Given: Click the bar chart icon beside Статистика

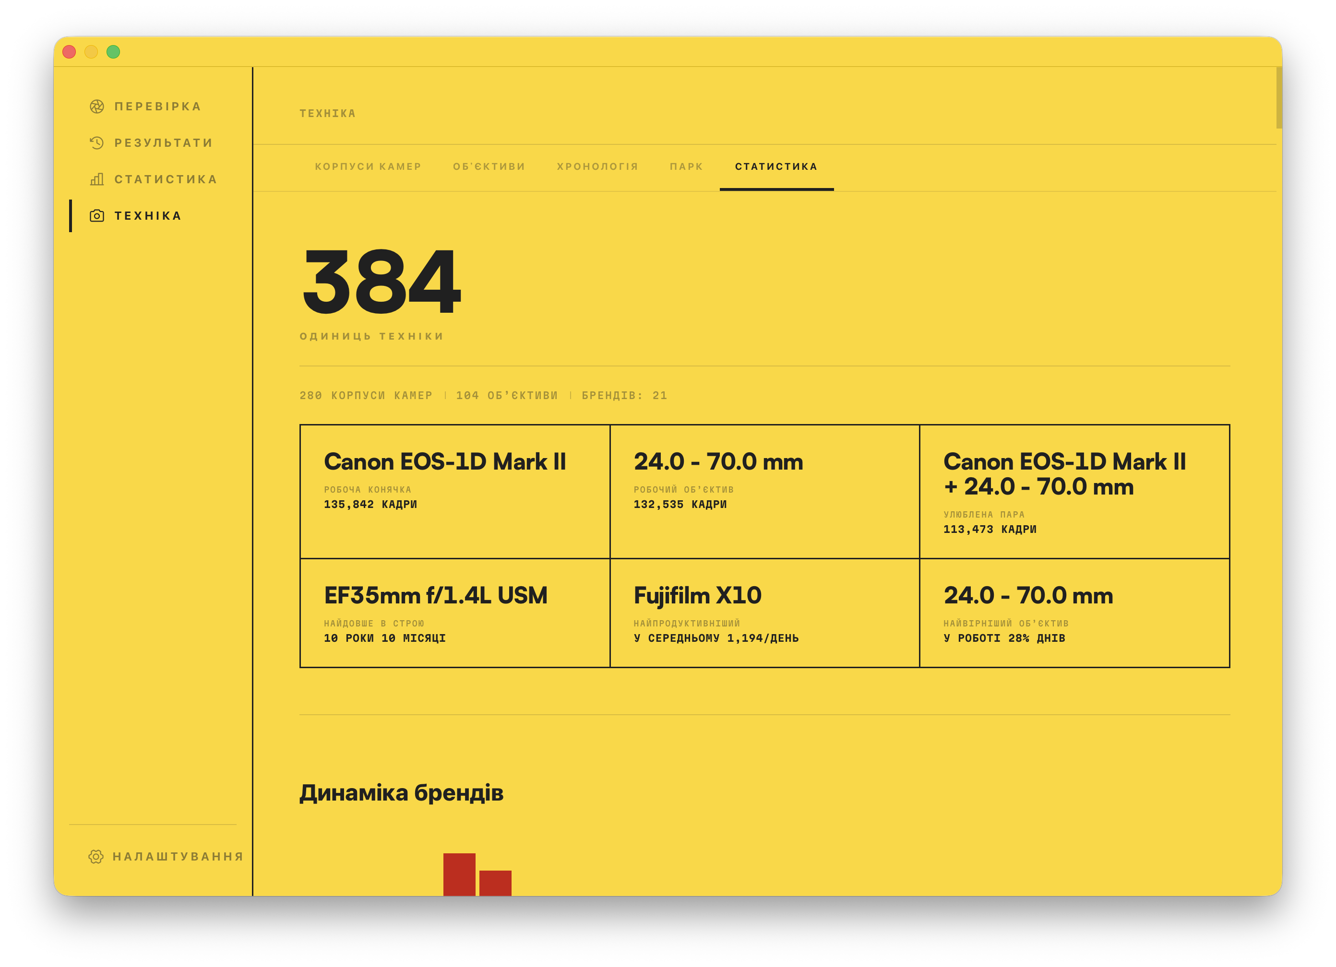Looking at the screenshot, I should [96, 179].
